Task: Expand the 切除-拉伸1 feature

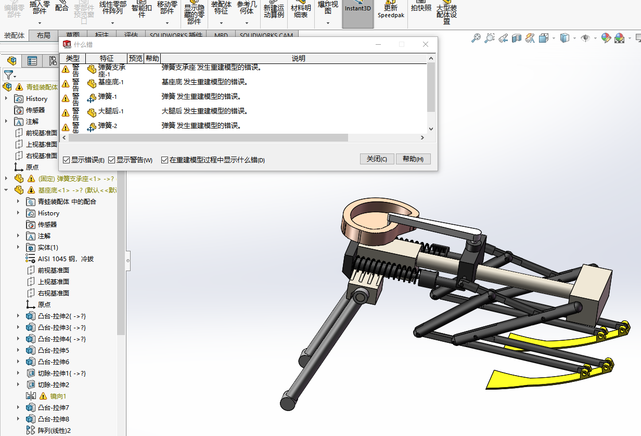Action: [x=18, y=373]
